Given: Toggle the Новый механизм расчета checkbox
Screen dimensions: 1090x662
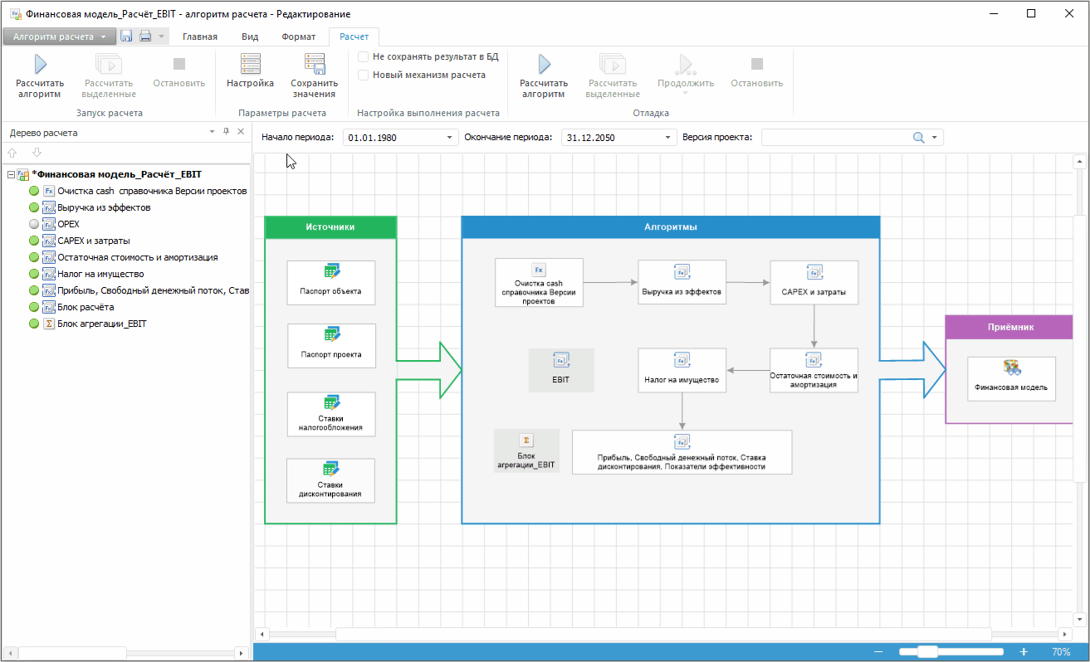Looking at the screenshot, I should (364, 75).
